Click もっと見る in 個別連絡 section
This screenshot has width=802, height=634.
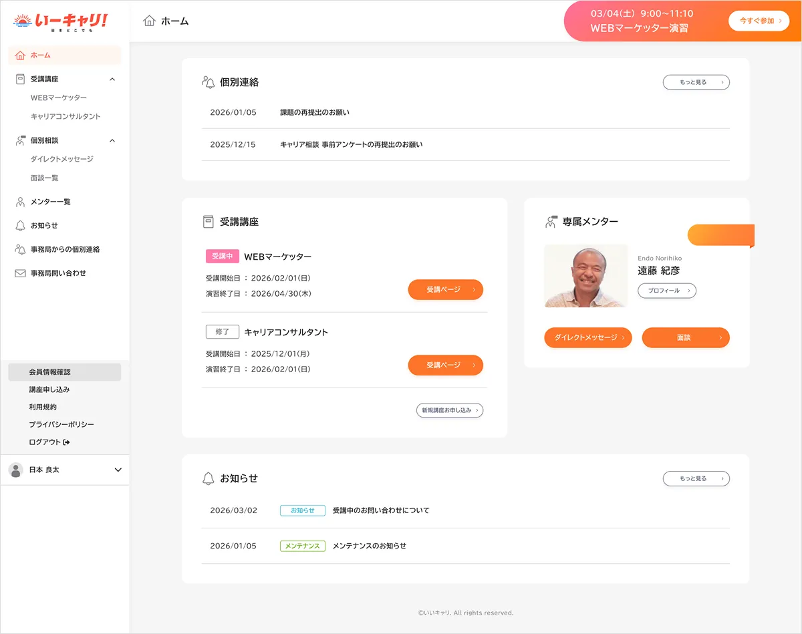696,82
